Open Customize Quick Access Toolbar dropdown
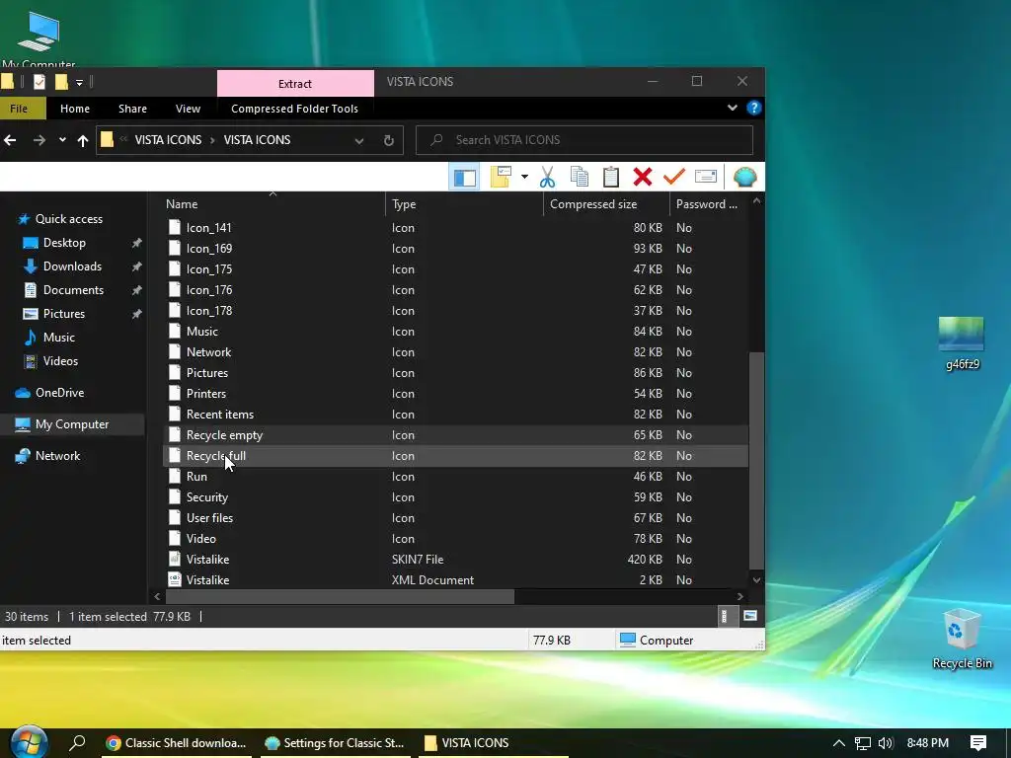This screenshot has width=1011, height=758. coord(79,83)
